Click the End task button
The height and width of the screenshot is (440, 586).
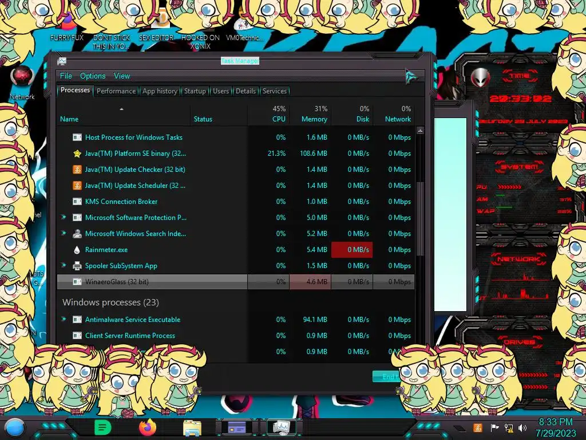tap(387, 376)
